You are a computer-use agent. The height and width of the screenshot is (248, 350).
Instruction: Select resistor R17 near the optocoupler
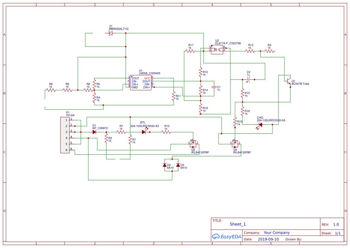pyautogui.click(x=190, y=51)
